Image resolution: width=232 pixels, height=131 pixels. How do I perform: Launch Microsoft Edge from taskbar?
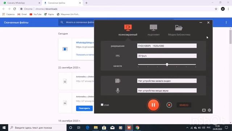[x=87, y=128]
